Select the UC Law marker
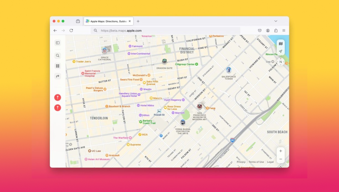Image resolution: width=339 pixels, height=192 pixels. (90, 151)
